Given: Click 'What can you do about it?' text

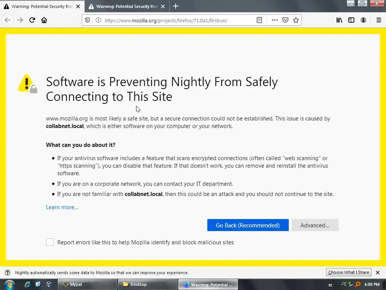Looking at the screenshot, I should point(81,145).
